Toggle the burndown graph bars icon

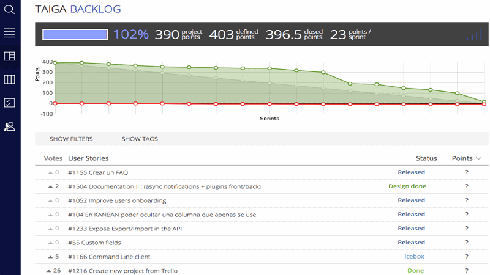pos(474,35)
